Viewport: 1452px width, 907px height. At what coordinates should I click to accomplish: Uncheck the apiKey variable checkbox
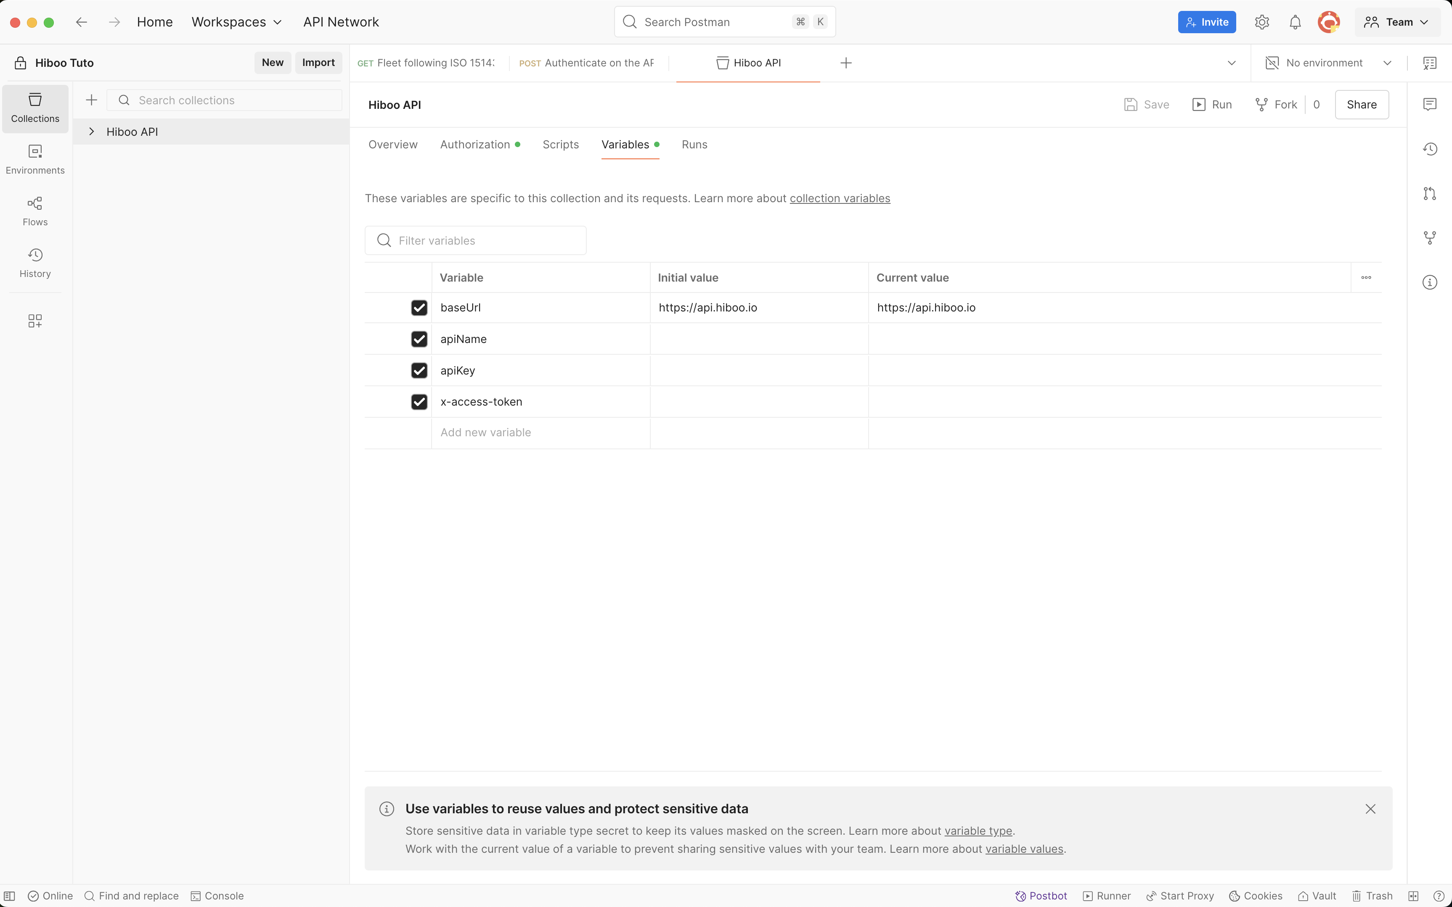419,370
